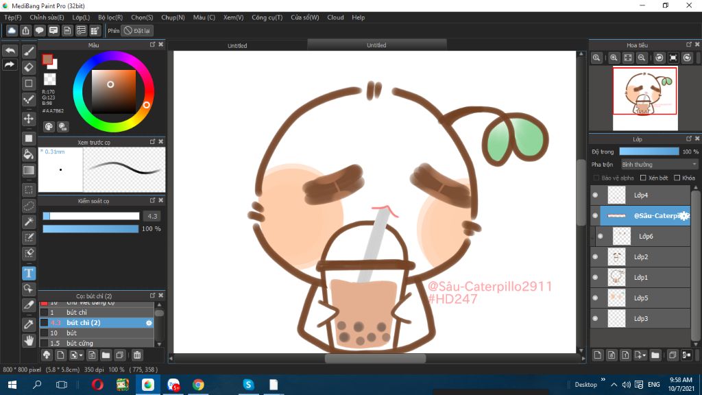Zoom out the navigator view
Viewport: 702px width, 395px height.
(642, 58)
